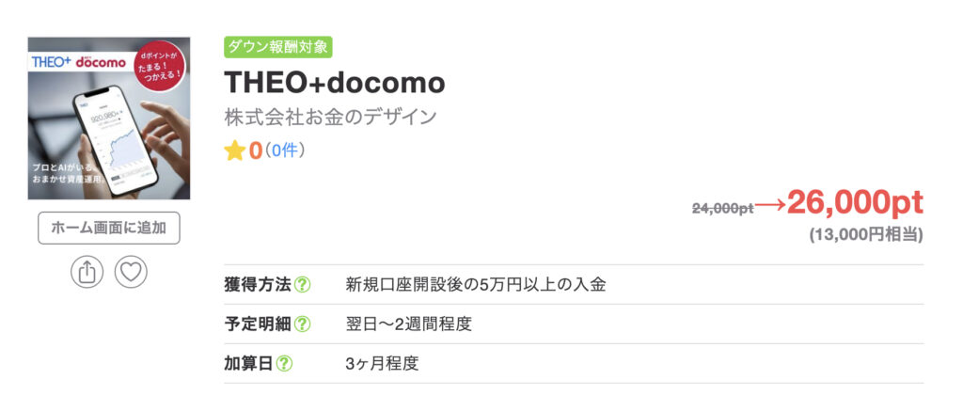The height and width of the screenshot is (411, 963).
Task: Click the crossed-out 24,000pt value
Action: [x=722, y=209]
